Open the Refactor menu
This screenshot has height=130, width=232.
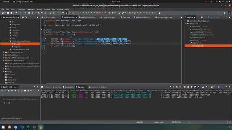(22, 9)
